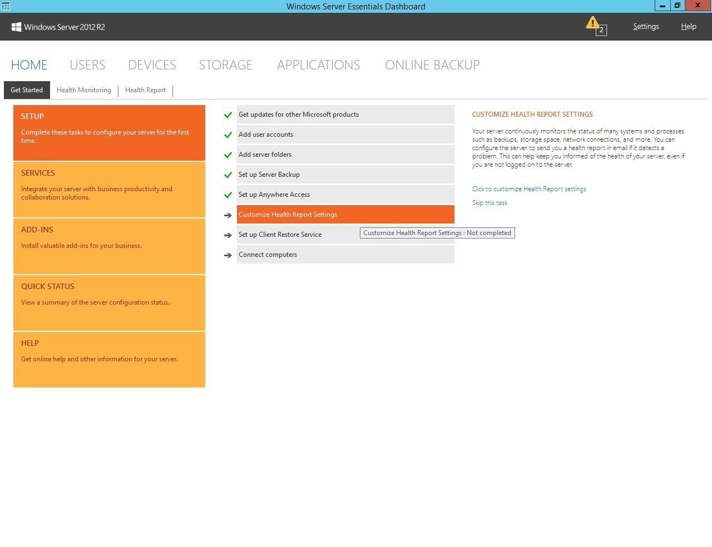Open Settings in the header
712x547 pixels.
tap(646, 27)
